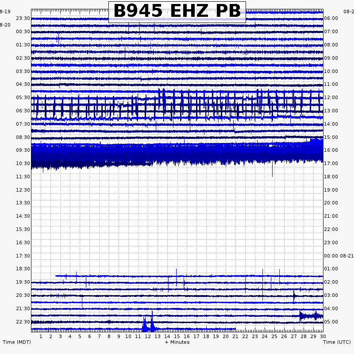Viewport: 354px width, 354px height.
Task: Click the 23:00 UTC row label
Action: (331, 242)
